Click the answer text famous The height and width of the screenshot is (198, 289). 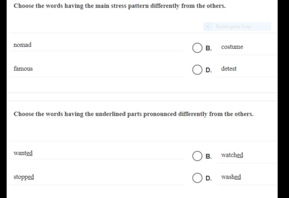tap(23, 68)
